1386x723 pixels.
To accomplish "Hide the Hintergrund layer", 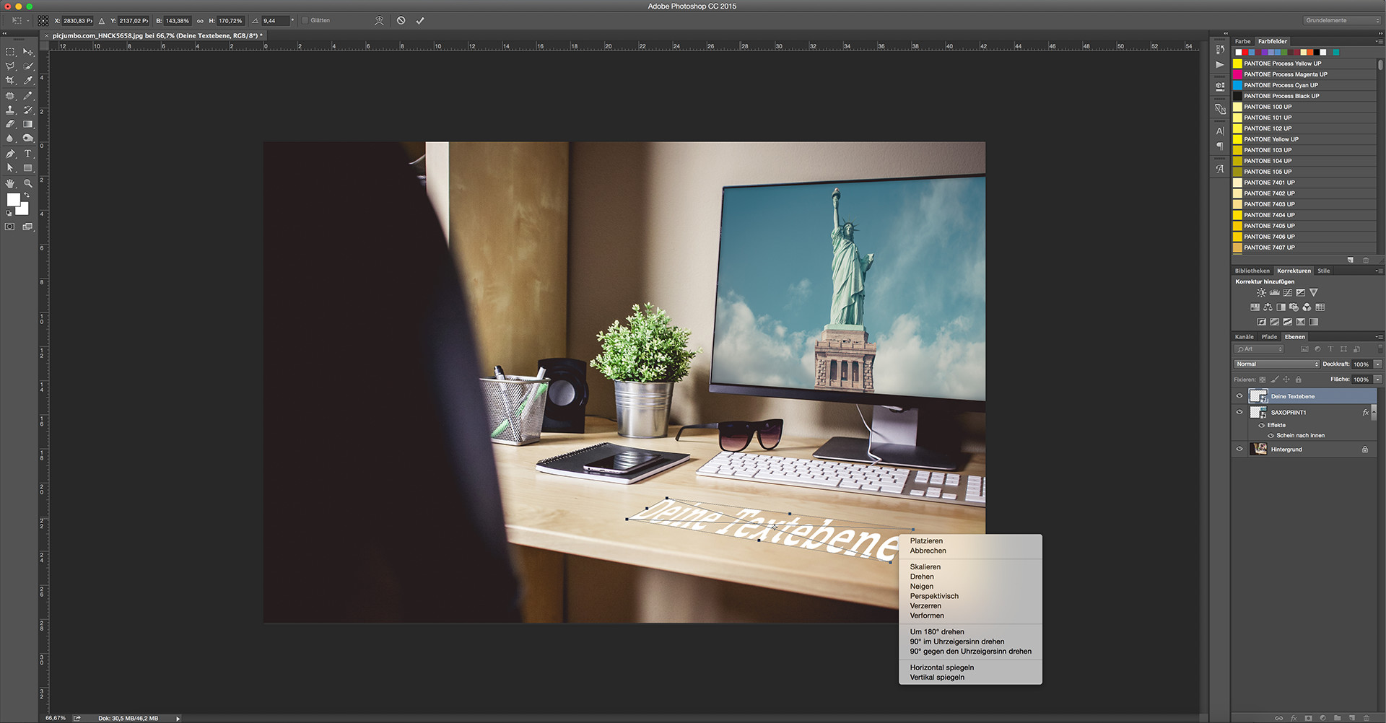I will 1239,449.
